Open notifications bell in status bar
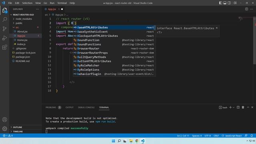 [x=252, y=136]
